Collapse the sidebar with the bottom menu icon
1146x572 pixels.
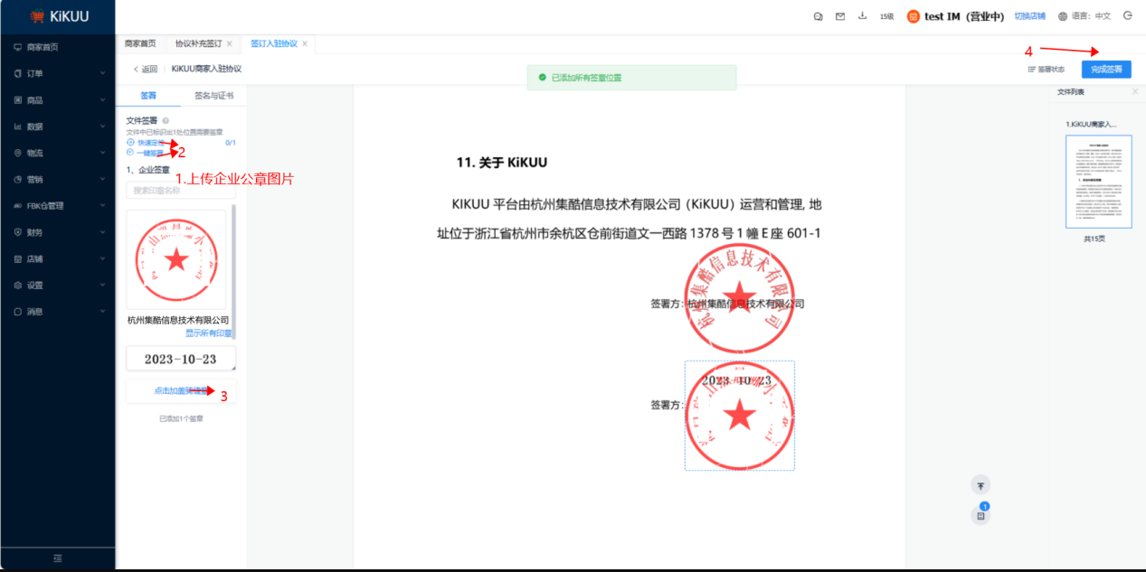pos(58,558)
